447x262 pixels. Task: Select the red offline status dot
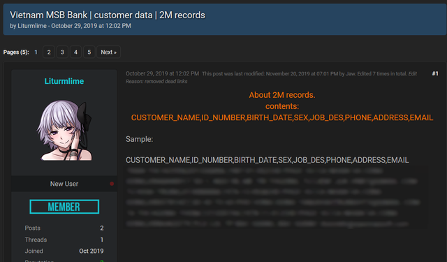coord(112,184)
